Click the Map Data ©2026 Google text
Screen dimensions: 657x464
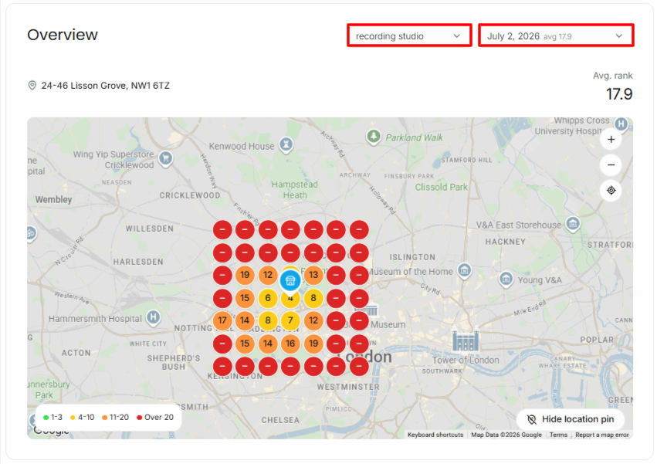tap(506, 435)
